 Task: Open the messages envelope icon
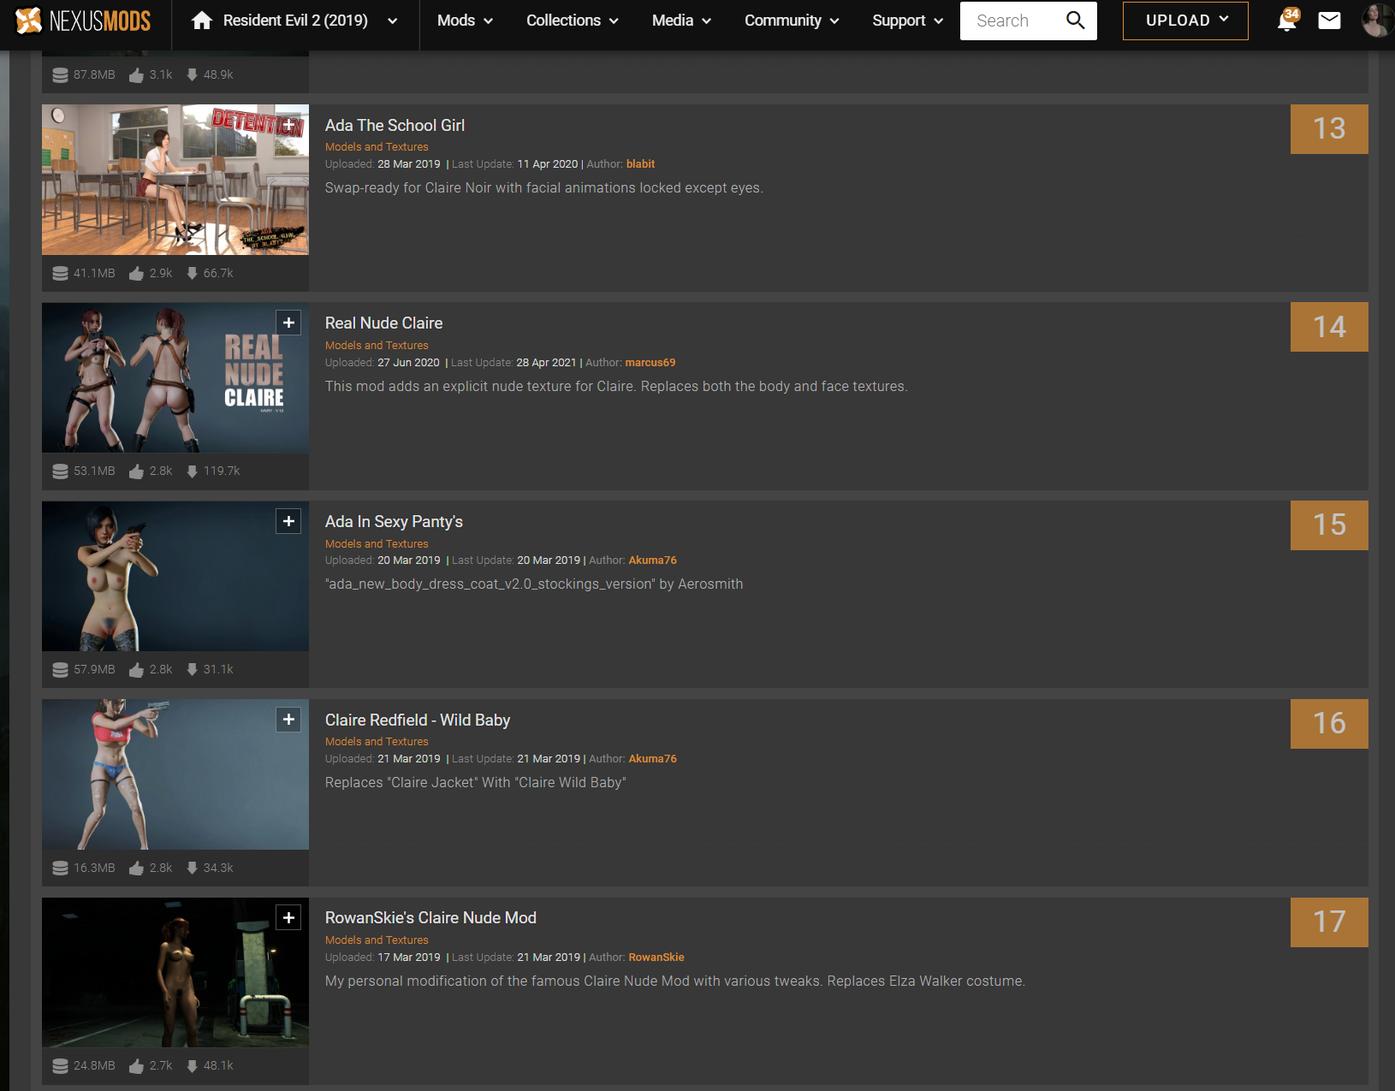pyautogui.click(x=1329, y=21)
